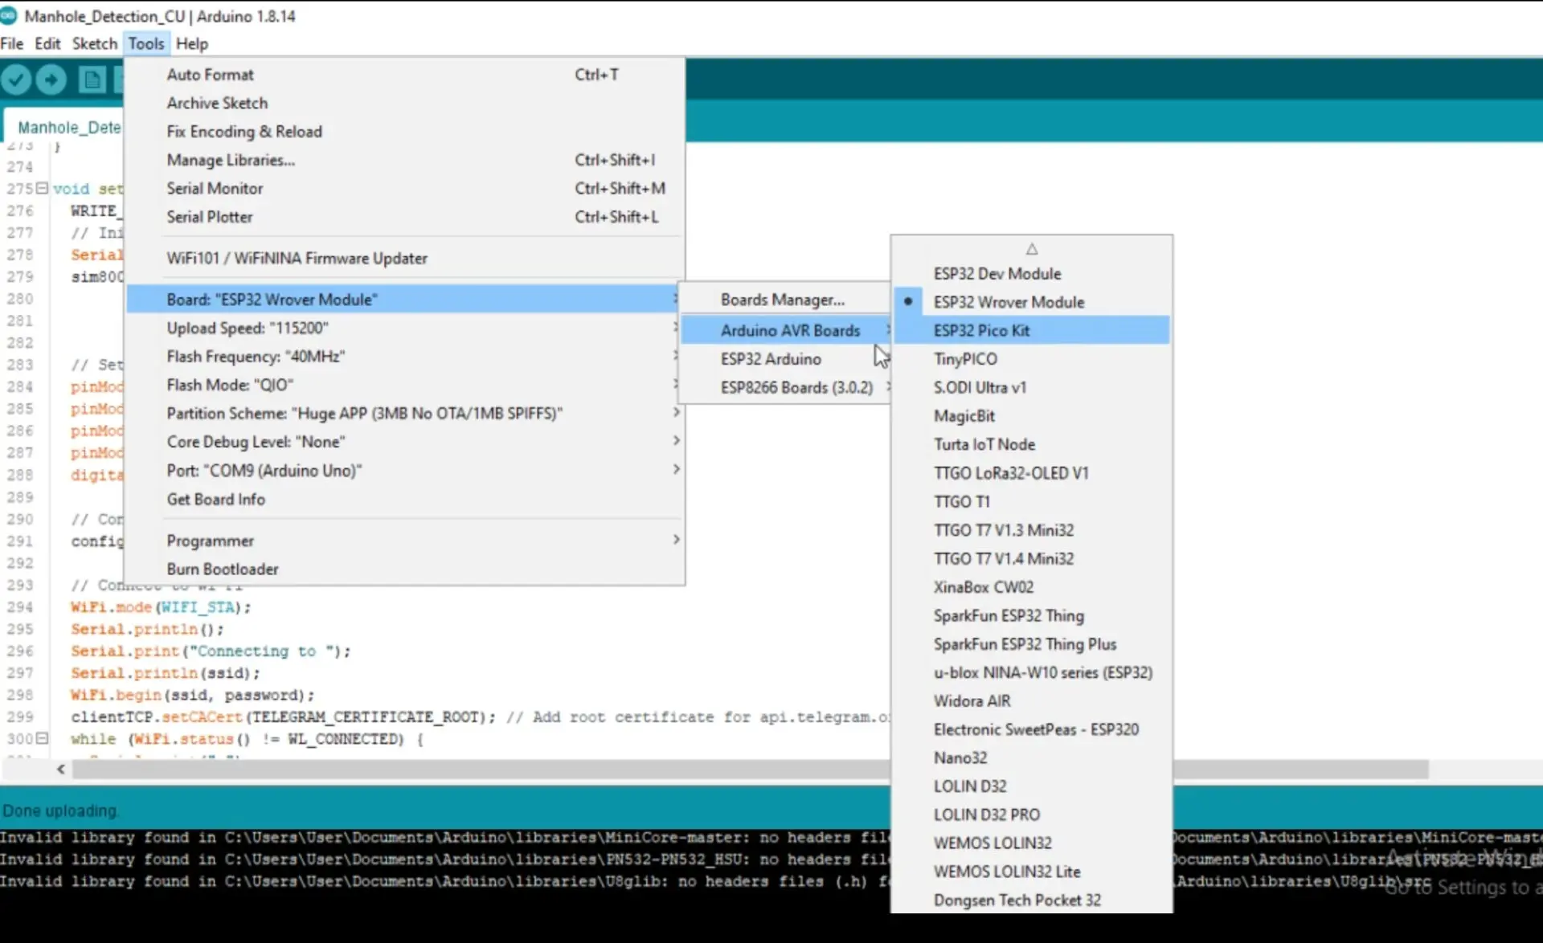
Task: Close the open Tools menu
Action: [x=146, y=43]
